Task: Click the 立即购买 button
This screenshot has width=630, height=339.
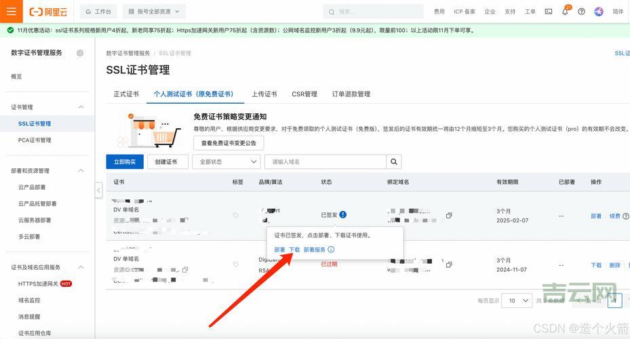Action: coord(125,161)
